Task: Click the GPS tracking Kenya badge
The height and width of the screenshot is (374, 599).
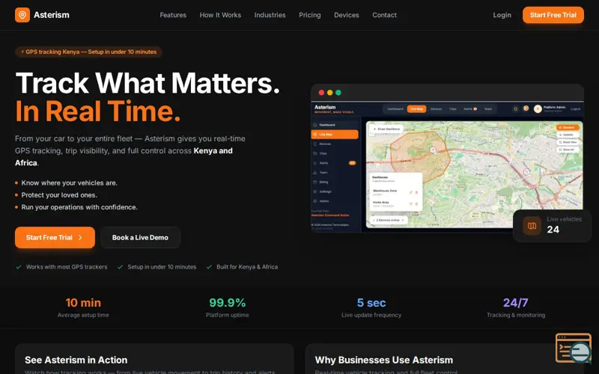Action: coord(88,52)
